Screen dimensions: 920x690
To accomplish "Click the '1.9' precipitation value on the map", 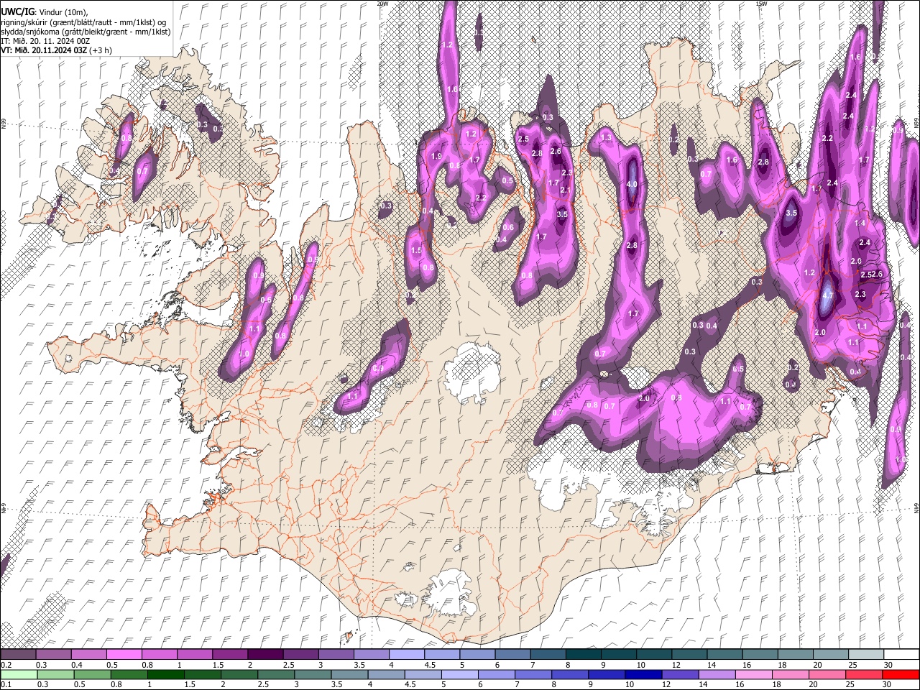I will point(436,157).
